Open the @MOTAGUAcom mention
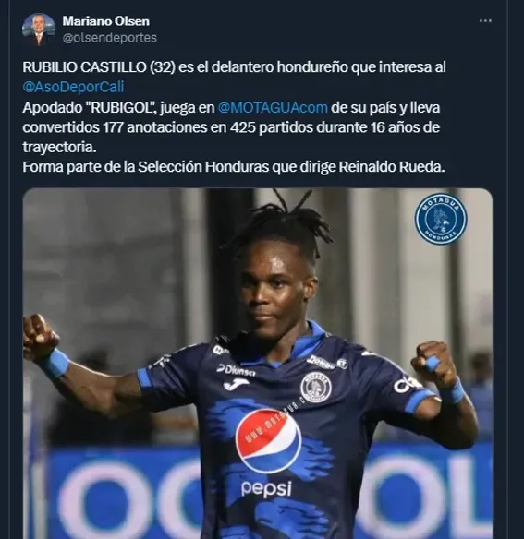Screen dimensions: 524x539 pos(273,108)
